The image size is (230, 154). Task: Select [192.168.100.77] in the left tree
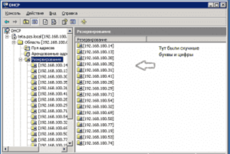[x=53, y=140]
